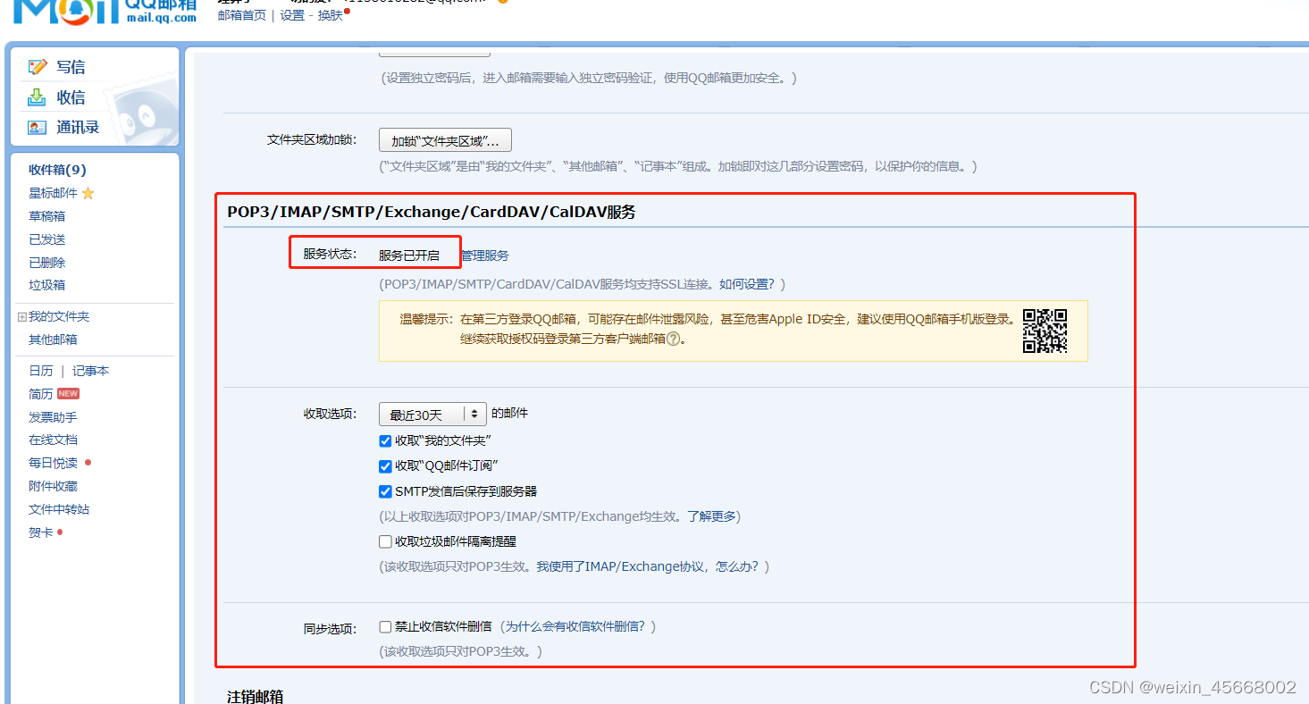The height and width of the screenshot is (704, 1309).
Task: Click 继续获取授权码登录第三方客户端邮箱 link
Action: [x=563, y=339]
